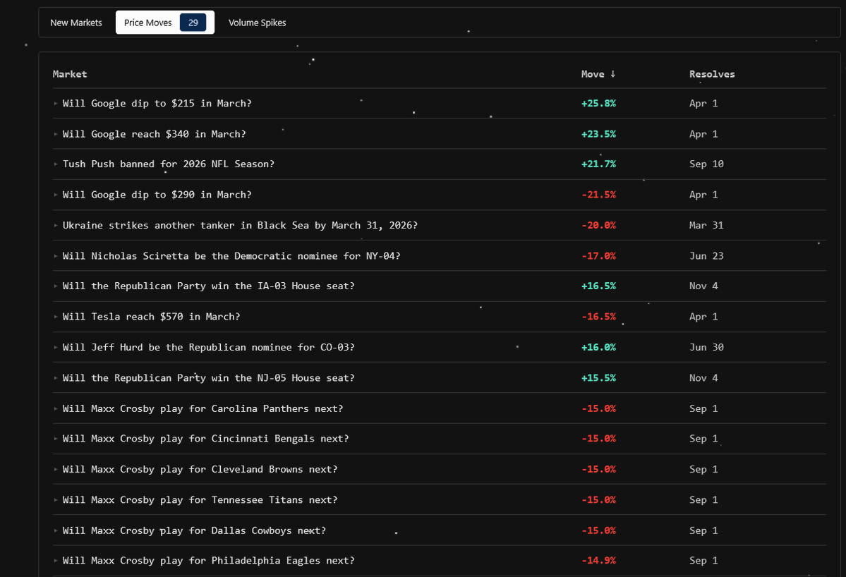Expand the IA-03 House seat row

point(56,286)
